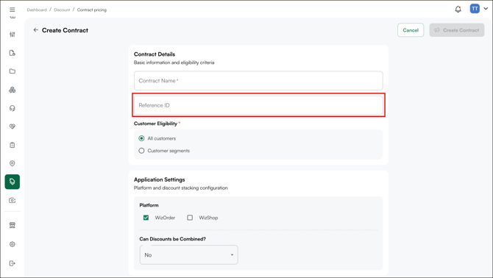Select the active discount tag icon
The width and height of the screenshot is (493, 278).
pyautogui.click(x=13, y=182)
